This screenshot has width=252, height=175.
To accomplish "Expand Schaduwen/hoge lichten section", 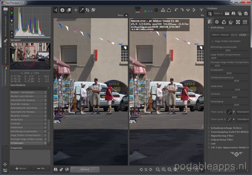I will click(226, 128).
